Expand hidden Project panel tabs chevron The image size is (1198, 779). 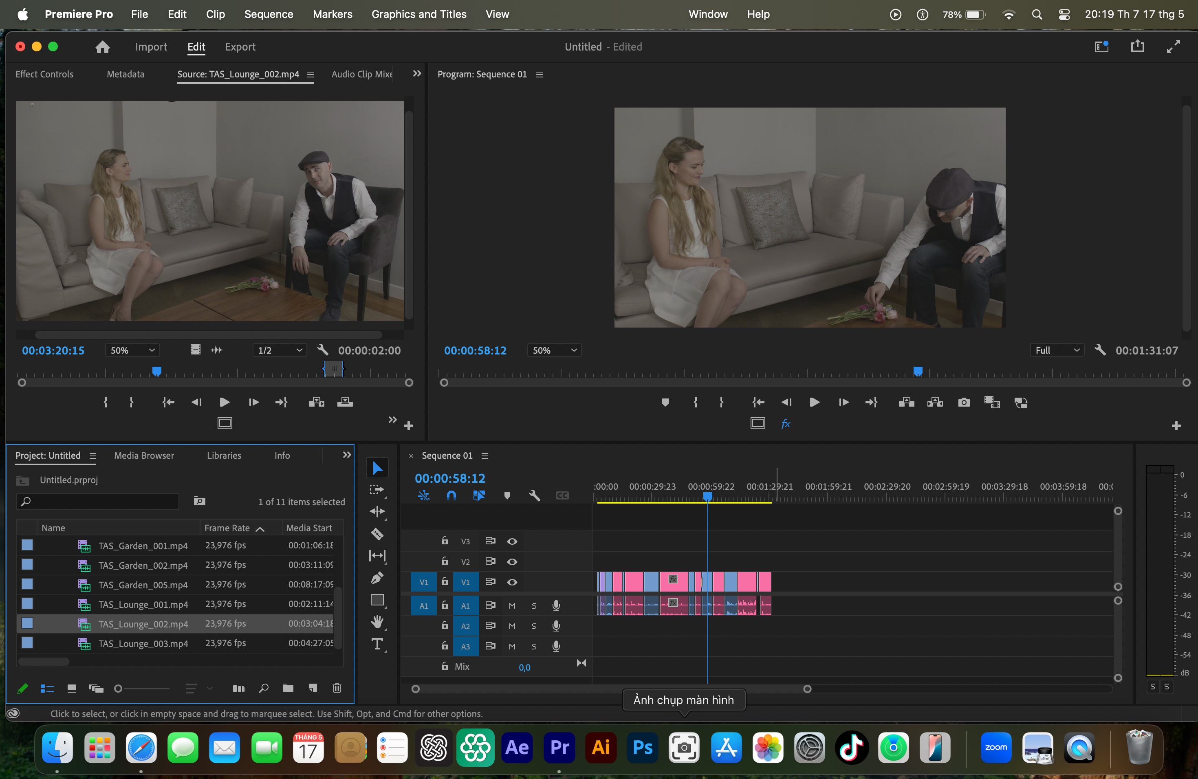pyautogui.click(x=347, y=455)
